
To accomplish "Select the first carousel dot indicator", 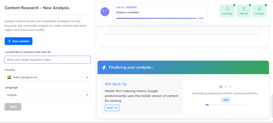I will [221, 87].
